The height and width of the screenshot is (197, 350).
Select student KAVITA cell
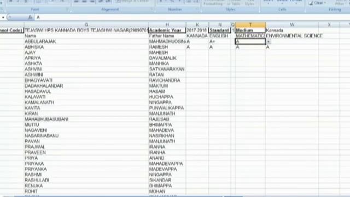click(86, 108)
